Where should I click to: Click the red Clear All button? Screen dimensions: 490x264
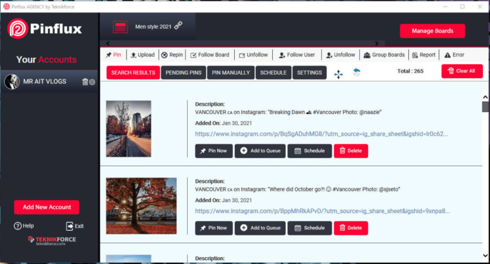(x=461, y=71)
